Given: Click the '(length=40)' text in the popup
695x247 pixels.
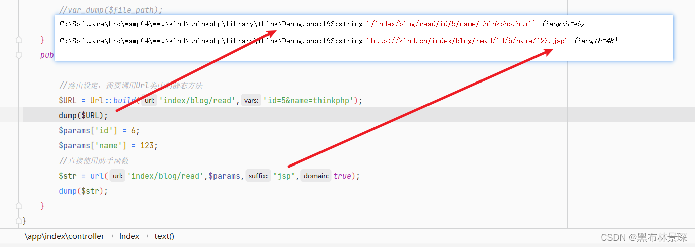Looking at the screenshot, I should (x=563, y=24).
